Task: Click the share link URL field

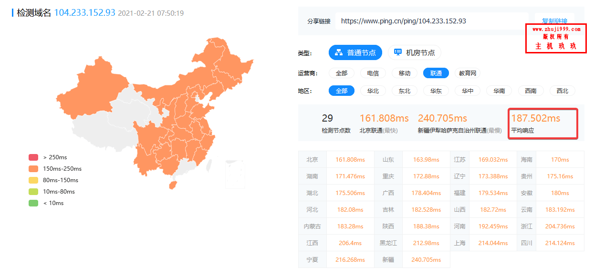Action: pos(432,21)
